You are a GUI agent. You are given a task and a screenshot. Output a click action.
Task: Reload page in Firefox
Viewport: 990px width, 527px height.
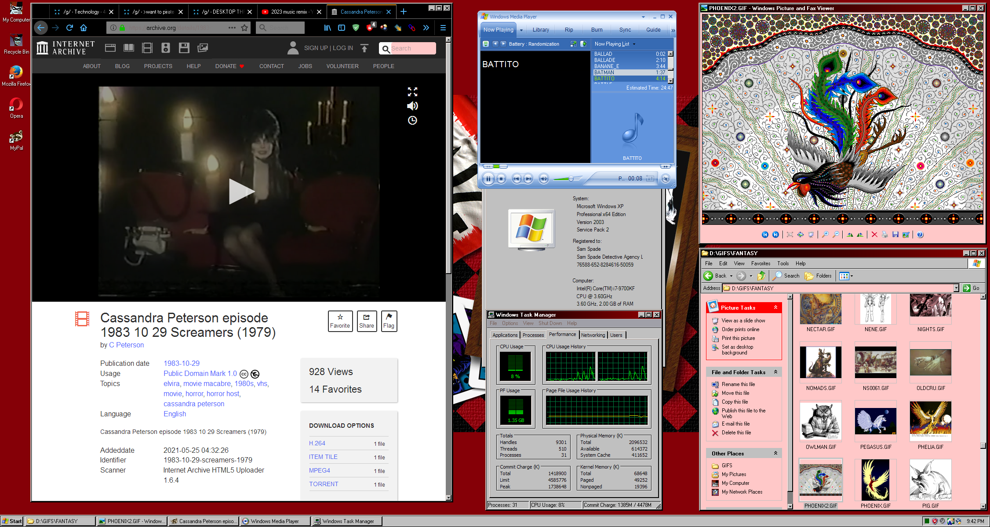[x=69, y=28]
